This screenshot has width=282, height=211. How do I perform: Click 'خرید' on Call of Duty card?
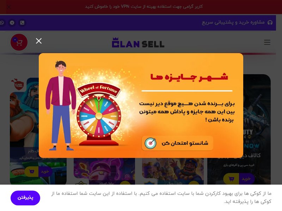(246, 179)
